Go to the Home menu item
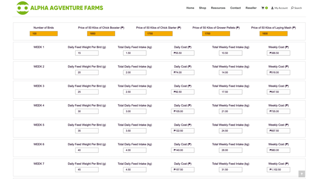 [190, 8]
